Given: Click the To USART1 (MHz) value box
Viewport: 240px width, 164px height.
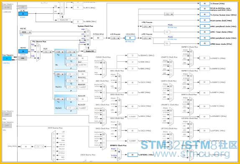Looking at the screenshot, I should (x=204, y=58).
